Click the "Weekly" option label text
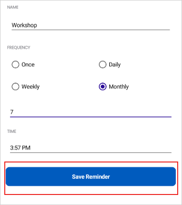182x205 pixels. (x=31, y=86)
